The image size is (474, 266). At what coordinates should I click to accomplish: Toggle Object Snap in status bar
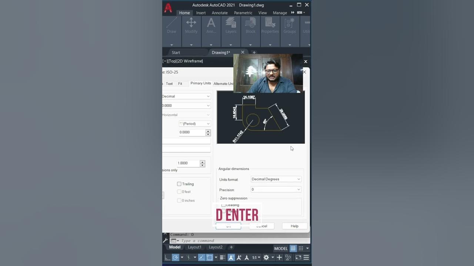point(210,258)
